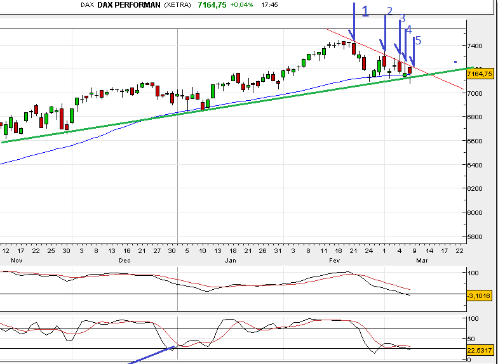
Task: Click date label 14 on time axis
Action: 429,251
